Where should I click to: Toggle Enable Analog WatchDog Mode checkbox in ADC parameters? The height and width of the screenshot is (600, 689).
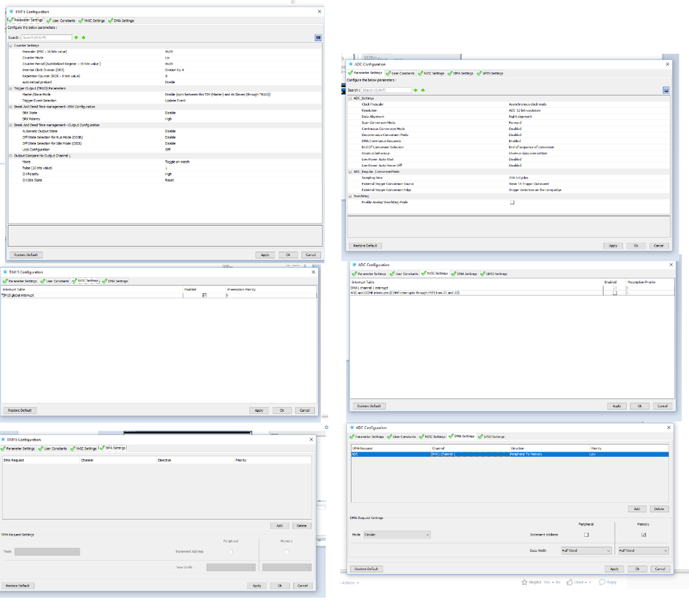pos(512,202)
